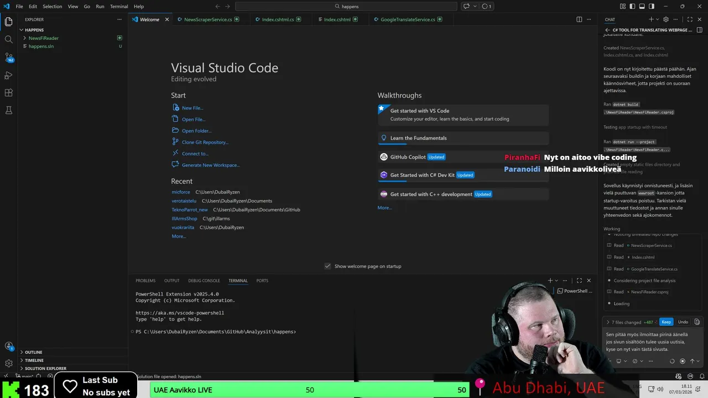This screenshot has width=708, height=398.
Task: Click Generate New Workspace... link
Action: coord(211,165)
